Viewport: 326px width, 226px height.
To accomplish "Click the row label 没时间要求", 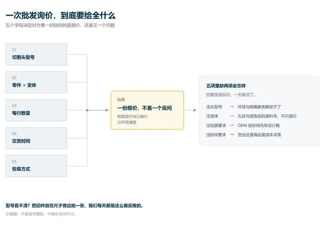I will click(216, 135).
